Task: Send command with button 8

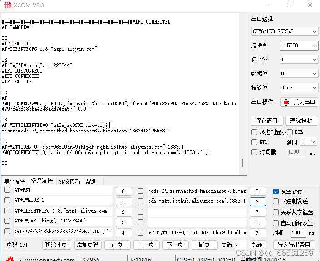Action: pos(257,222)
